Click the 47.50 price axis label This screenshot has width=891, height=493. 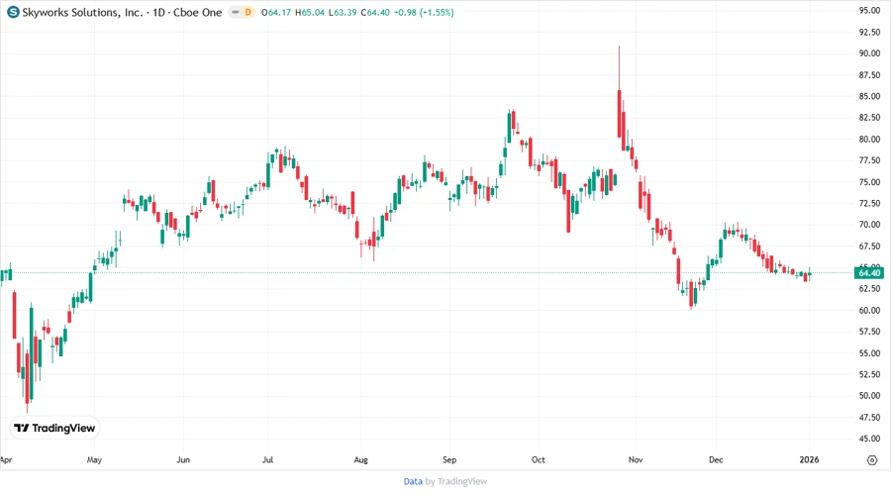[x=869, y=418]
